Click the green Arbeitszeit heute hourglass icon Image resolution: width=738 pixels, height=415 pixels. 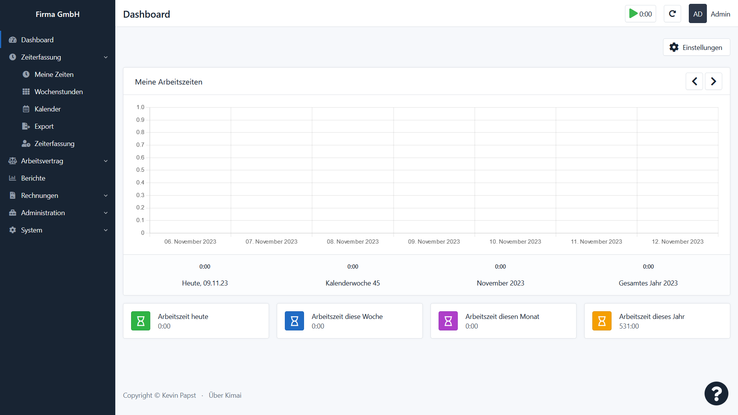pos(141,321)
